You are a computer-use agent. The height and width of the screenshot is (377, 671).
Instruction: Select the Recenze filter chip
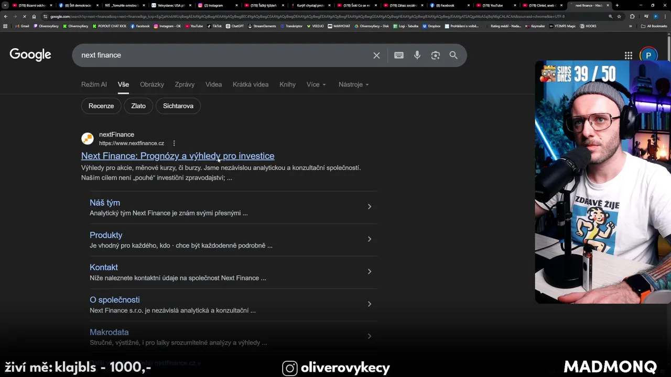click(101, 106)
